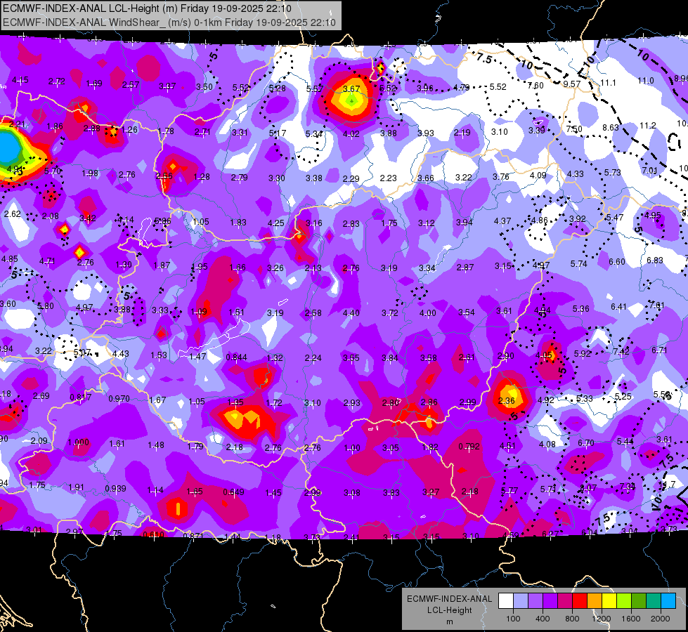The width and height of the screenshot is (688, 632).
Task: Select the red legend color swatch
Action: point(580,600)
